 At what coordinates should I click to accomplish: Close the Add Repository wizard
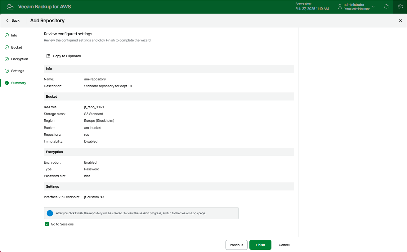coord(400,20)
